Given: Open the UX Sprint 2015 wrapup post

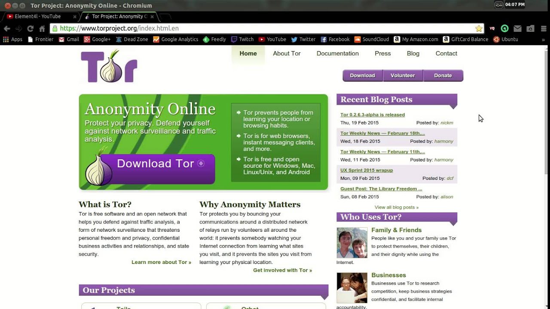Looking at the screenshot, I should pos(367,170).
